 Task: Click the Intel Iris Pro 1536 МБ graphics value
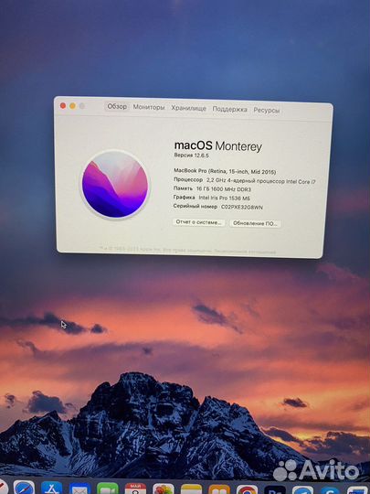click(225, 198)
